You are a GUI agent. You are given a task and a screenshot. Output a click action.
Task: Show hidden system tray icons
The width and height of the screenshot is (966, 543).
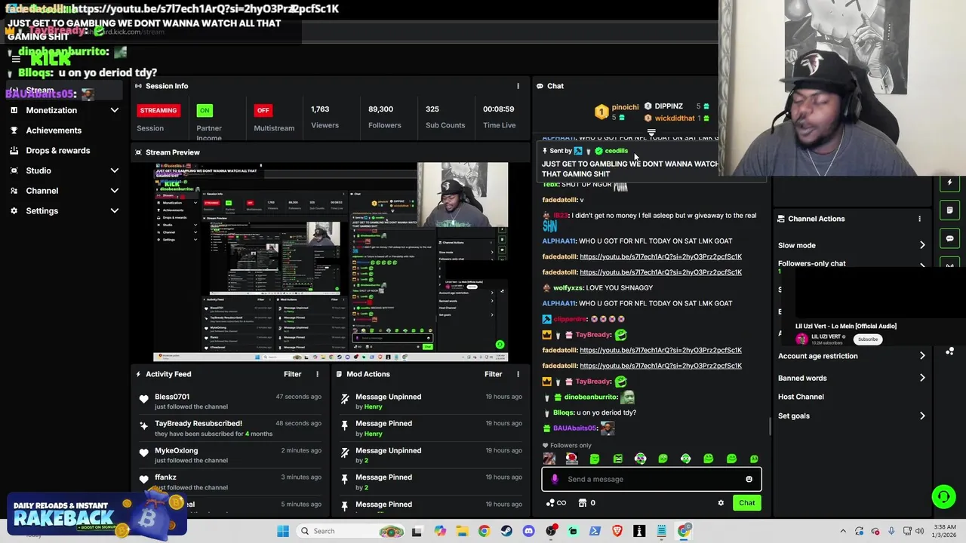[x=843, y=531]
